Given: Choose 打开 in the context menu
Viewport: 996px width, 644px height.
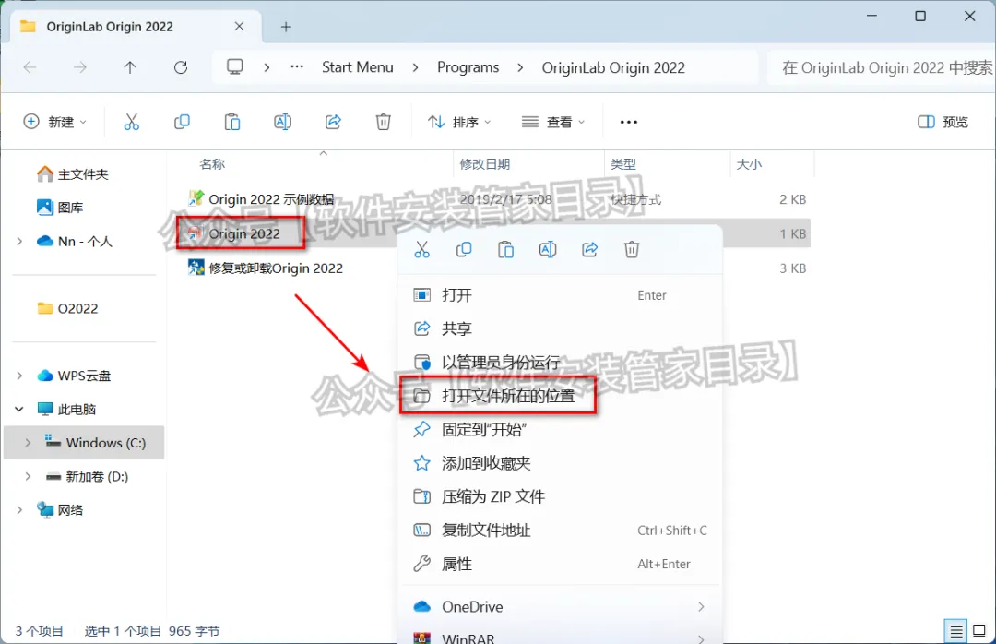Looking at the screenshot, I should pyautogui.click(x=560, y=295).
